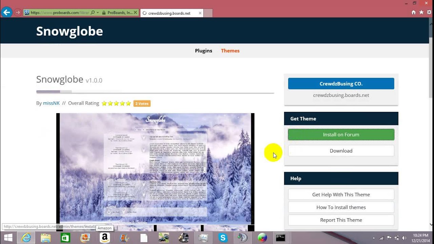The width and height of the screenshot is (434, 244).
Task: Click the ProBoards security lock icon
Action: (103, 13)
